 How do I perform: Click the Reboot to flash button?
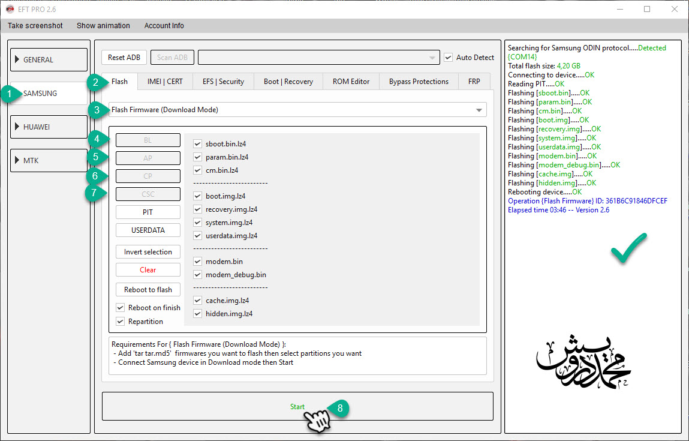[x=148, y=290]
